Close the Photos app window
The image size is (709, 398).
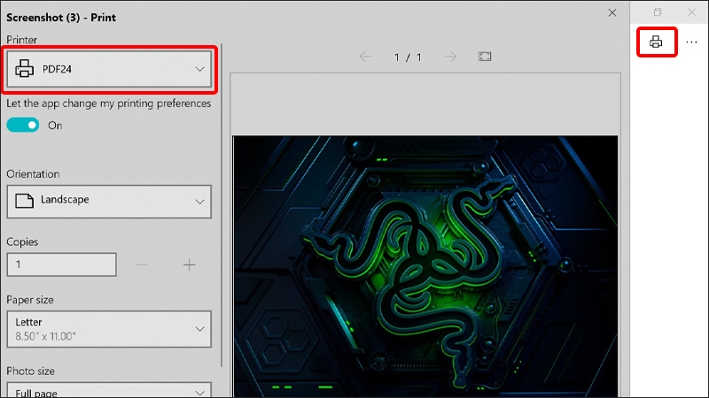692,12
